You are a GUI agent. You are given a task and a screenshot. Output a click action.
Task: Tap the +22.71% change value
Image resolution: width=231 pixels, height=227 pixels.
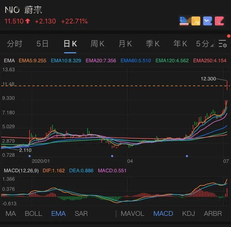pos(74,21)
